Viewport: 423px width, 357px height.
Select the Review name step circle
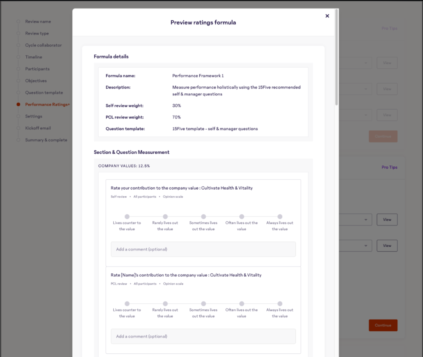(18, 21)
